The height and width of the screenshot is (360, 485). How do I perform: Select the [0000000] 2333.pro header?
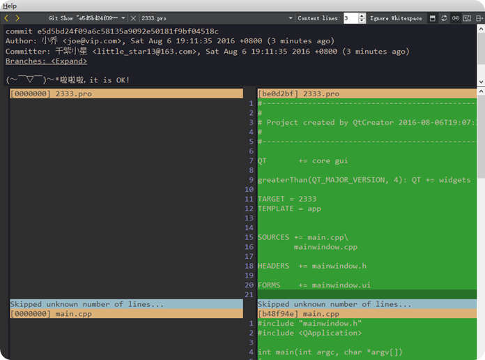click(127, 93)
